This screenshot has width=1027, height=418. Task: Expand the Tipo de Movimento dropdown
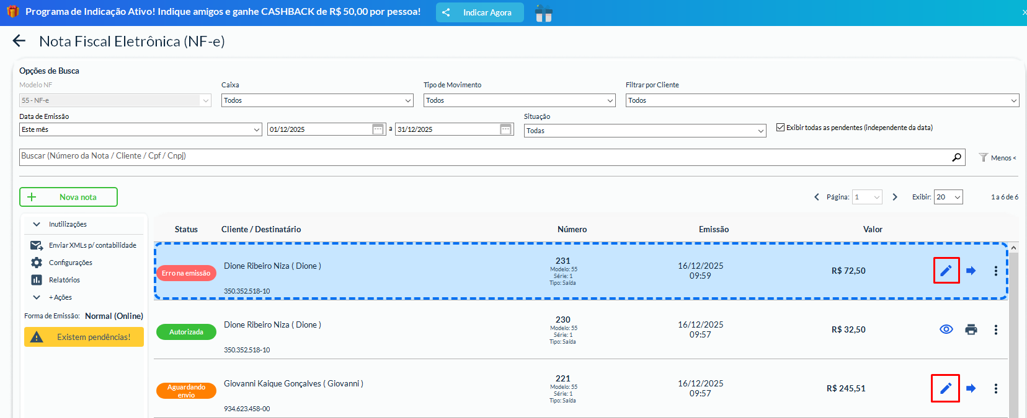point(519,100)
